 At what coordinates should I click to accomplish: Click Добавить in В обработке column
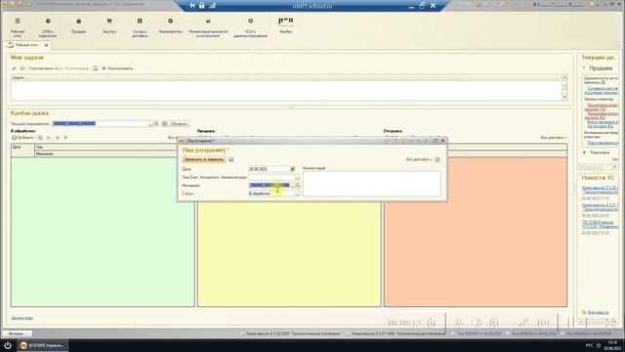pos(22,138)
